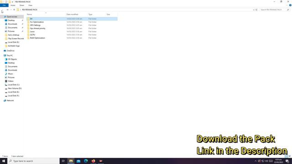Screen dimensions: 292x164
Task: Open the File ribbon tab
Action: pyautogui.click(x=4, y=5)
